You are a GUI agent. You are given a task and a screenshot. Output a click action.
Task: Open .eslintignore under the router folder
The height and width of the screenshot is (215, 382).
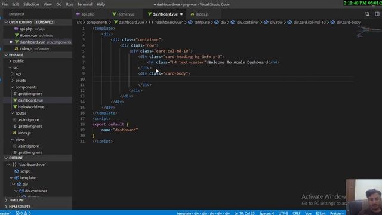pos(28,119)
